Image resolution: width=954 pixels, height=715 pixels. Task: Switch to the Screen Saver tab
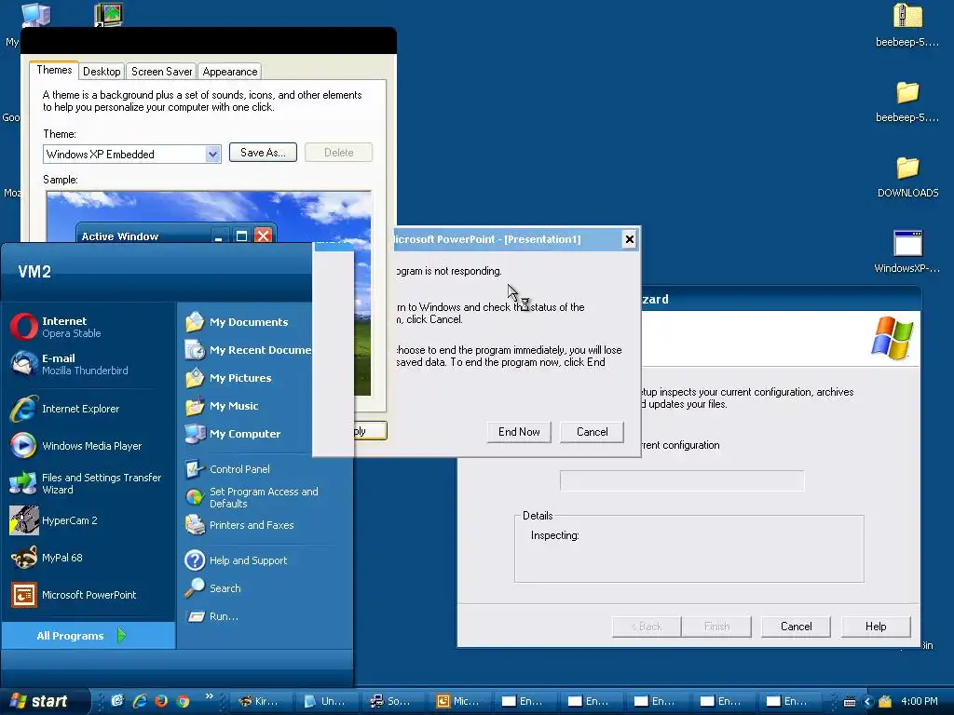click(x=161, y=71)
